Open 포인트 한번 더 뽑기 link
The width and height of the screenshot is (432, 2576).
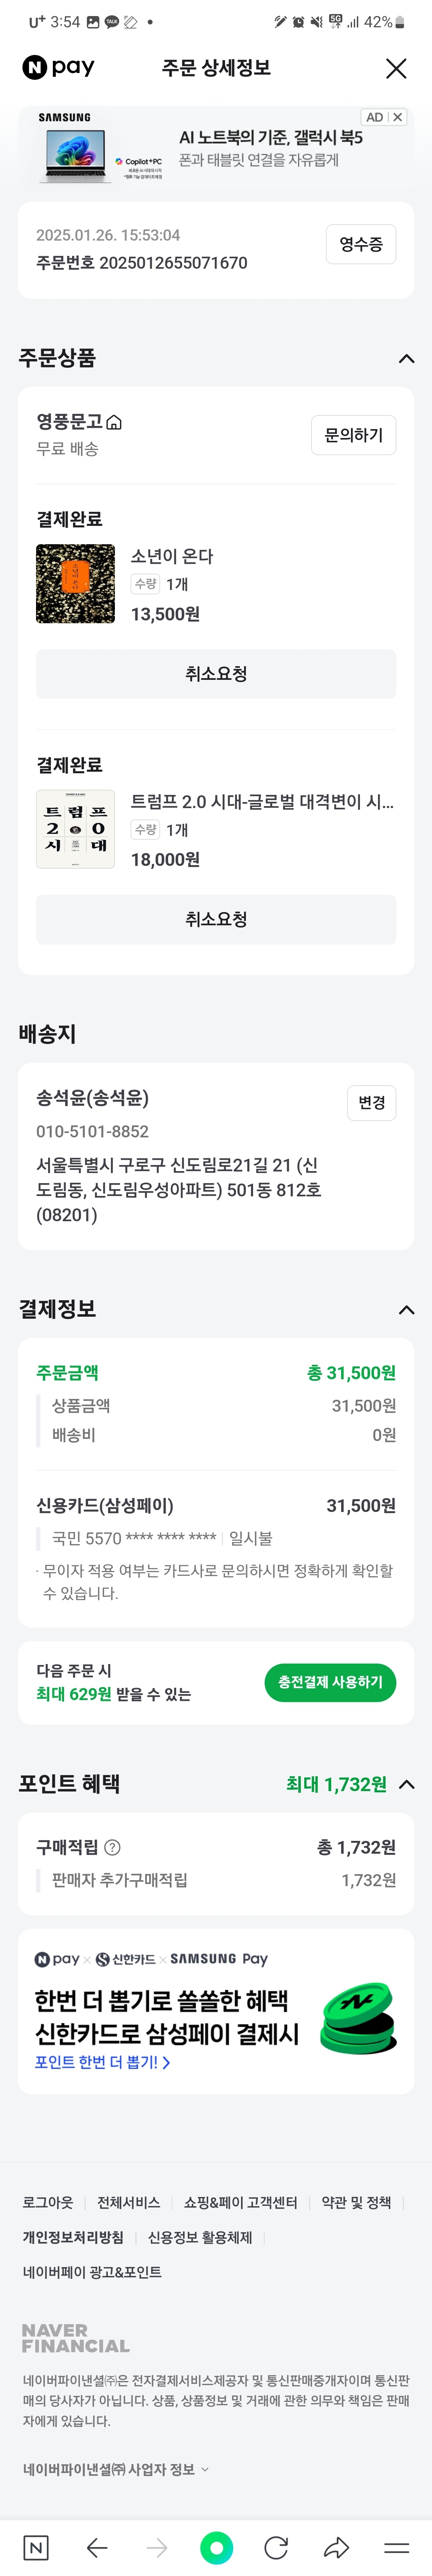tap(103, 2062)
